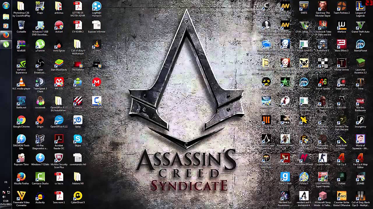Launch Far Cry 4 Map Editor

(x=360, y=161)
